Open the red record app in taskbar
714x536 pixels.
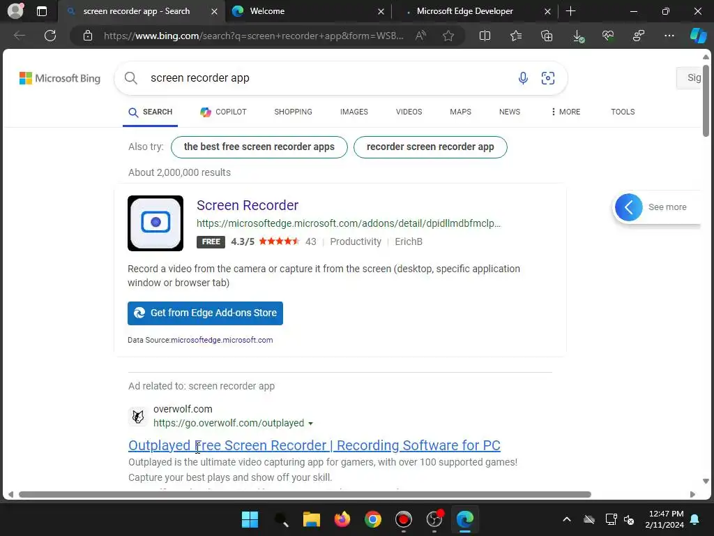[404, 519]
